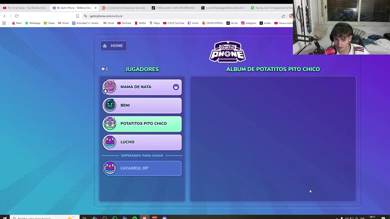Switch to the Racing Club Vs Independiente tab
The width and height of the screenshot is (390, 219).
point(271,8)
